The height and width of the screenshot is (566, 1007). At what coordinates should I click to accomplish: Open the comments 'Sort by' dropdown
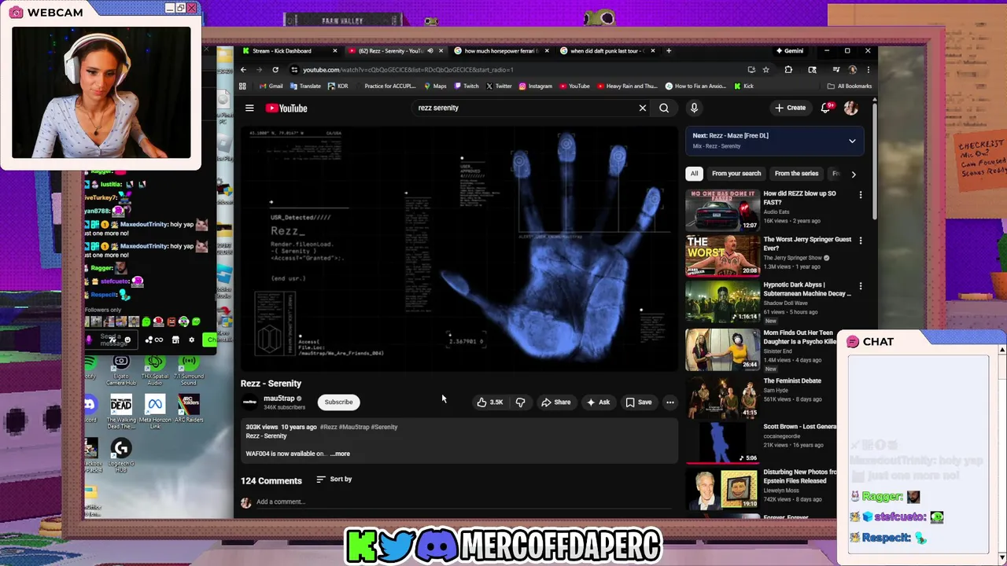[334, 479]
